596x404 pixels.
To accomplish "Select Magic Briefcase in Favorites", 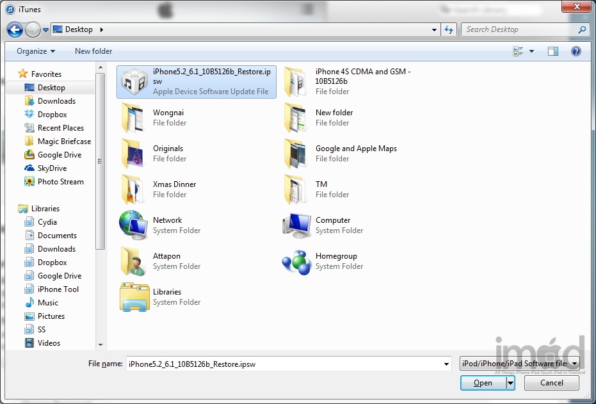I will click(x=58, y=141).
